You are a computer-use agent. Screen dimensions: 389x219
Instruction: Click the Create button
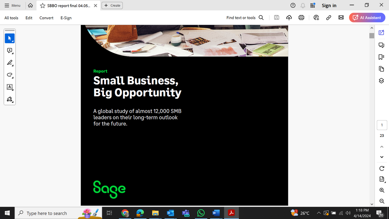tap(112, 5)
